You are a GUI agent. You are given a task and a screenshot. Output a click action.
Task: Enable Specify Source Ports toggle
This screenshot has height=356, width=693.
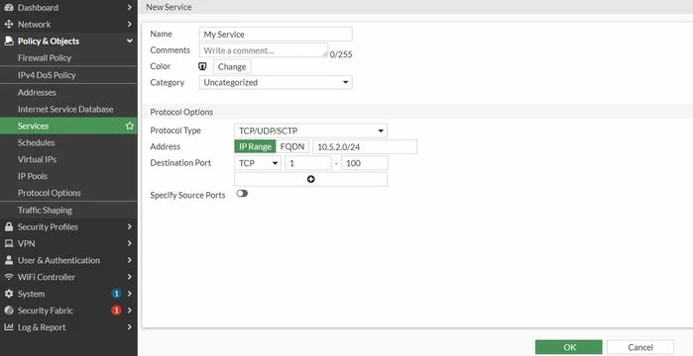point(242,194)
